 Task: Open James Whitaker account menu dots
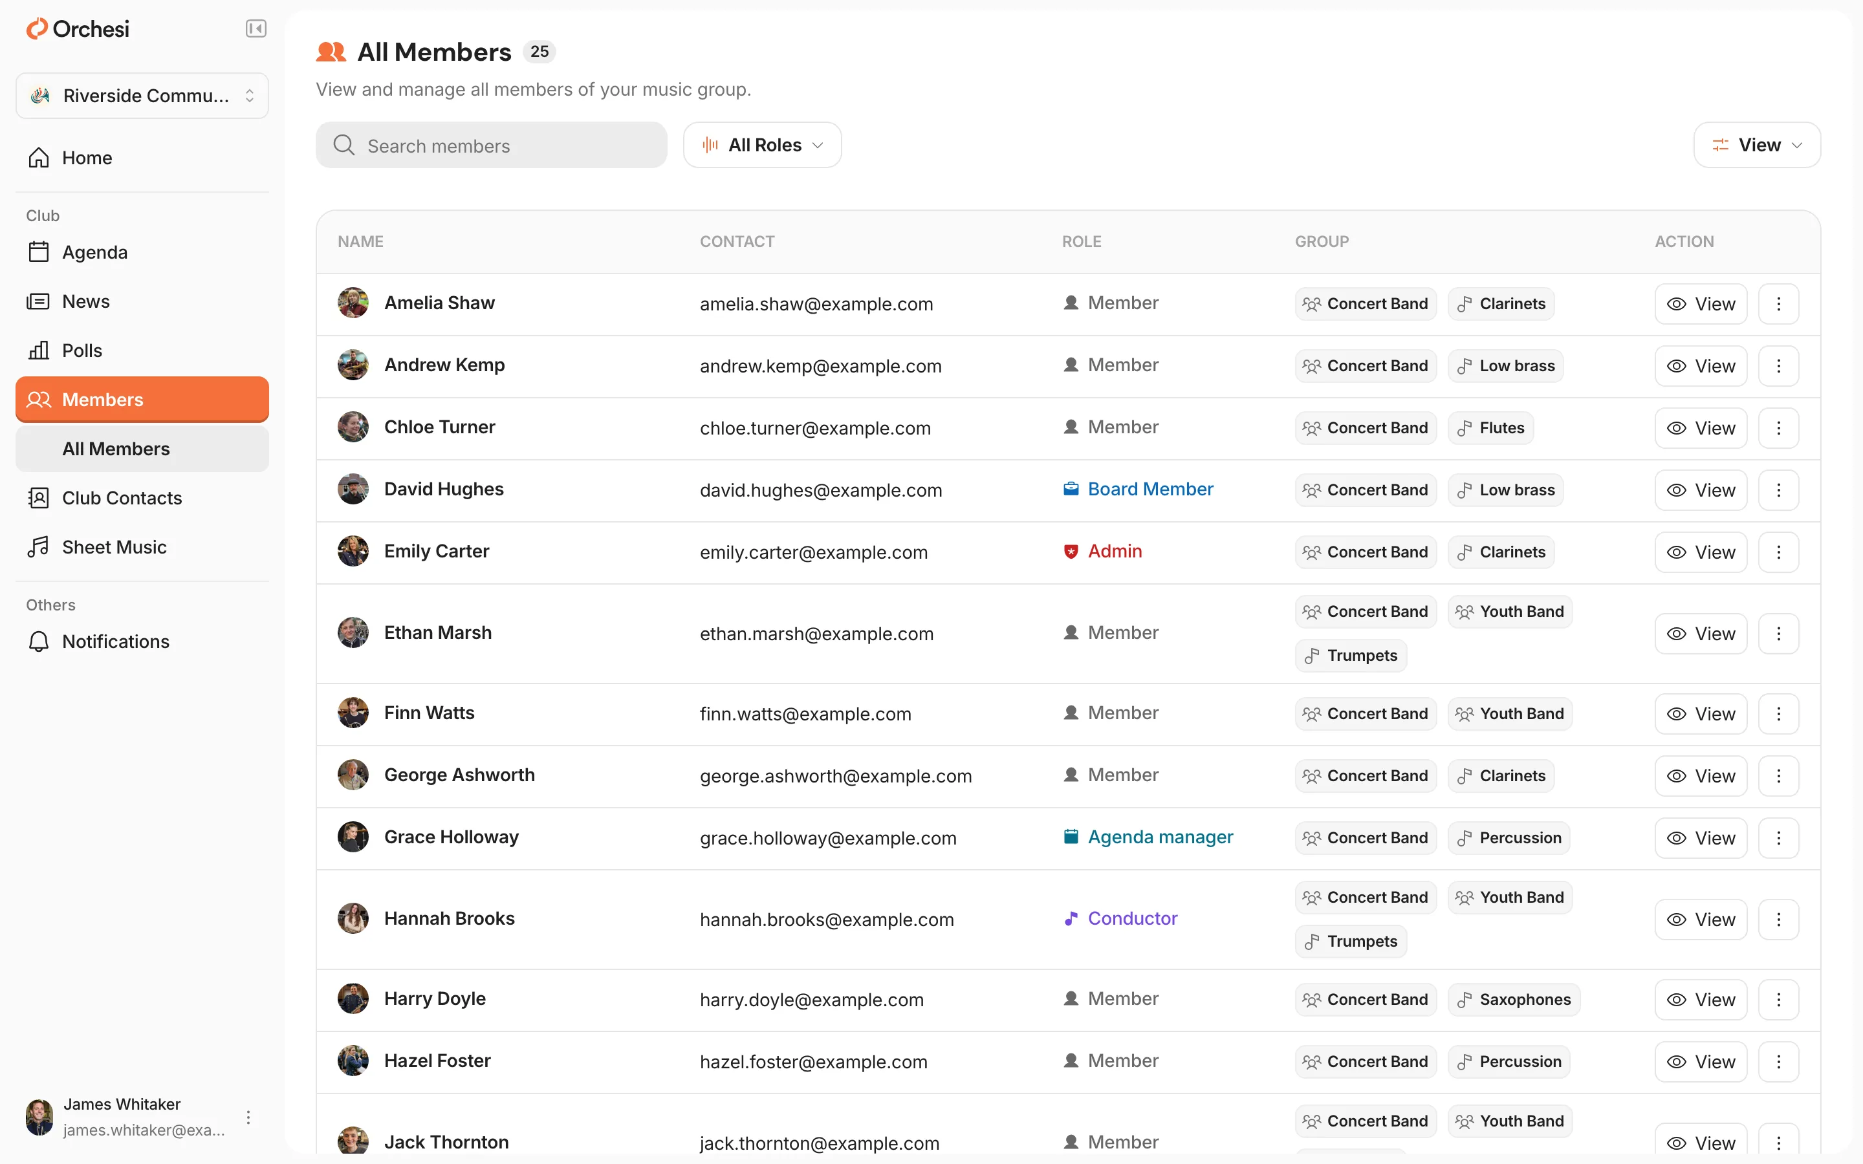click(248, 1117)
